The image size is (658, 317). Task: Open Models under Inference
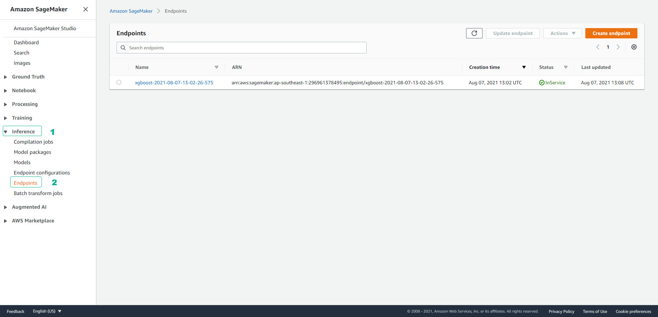22,162
